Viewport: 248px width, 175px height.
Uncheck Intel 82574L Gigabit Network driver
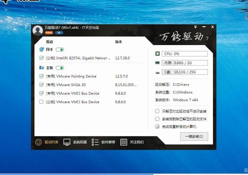coord(41,58)
